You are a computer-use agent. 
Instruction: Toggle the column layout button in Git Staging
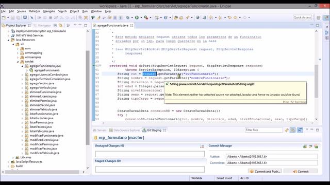click(x=300, y=130)
